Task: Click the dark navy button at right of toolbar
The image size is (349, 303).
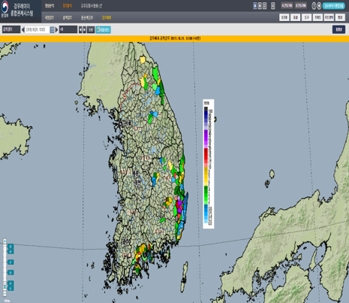Action: pyautogui.click(x=338, y=29)
